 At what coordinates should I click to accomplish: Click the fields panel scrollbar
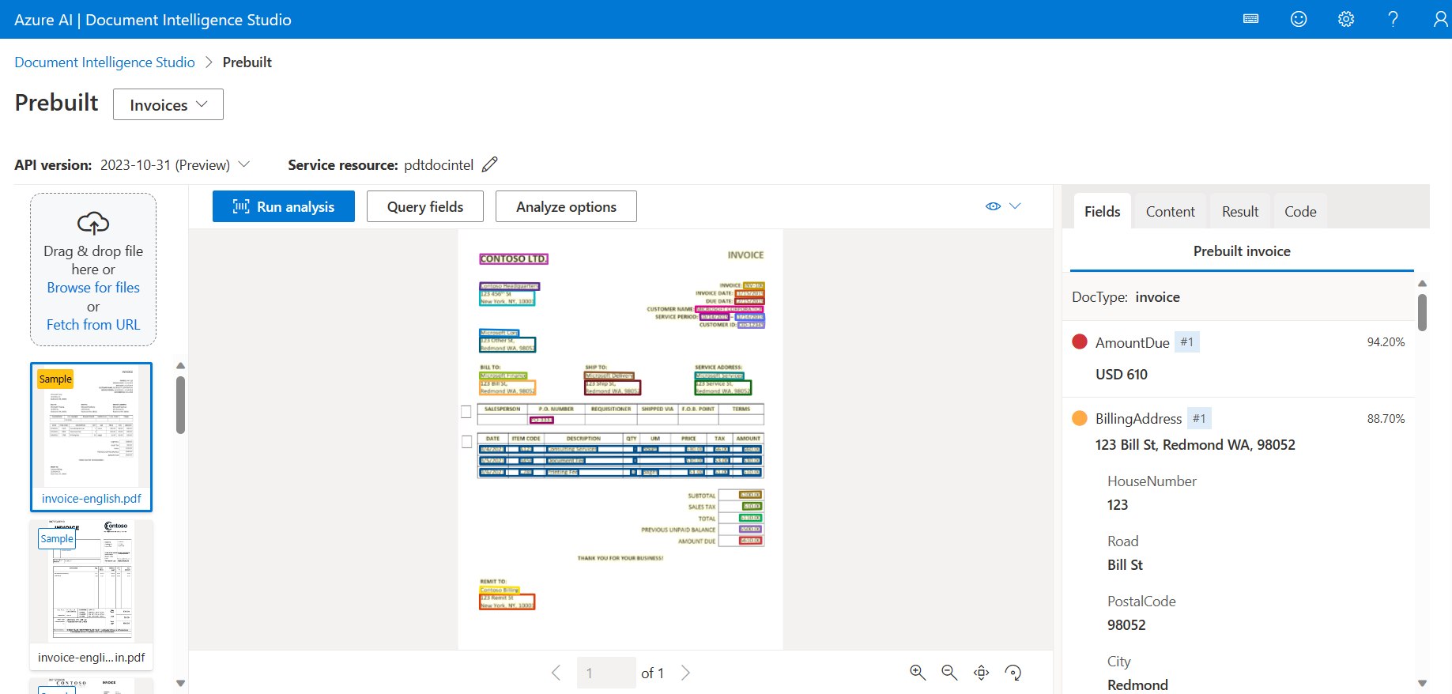pos(1422,312)
